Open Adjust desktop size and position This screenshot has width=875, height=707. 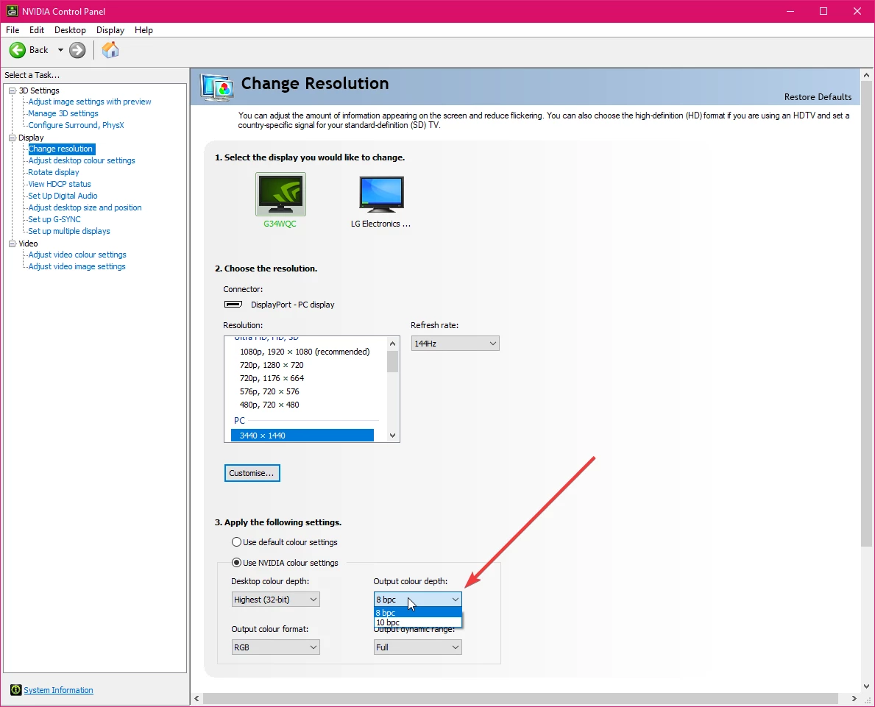pyautogui.click(x=85, y=207)
